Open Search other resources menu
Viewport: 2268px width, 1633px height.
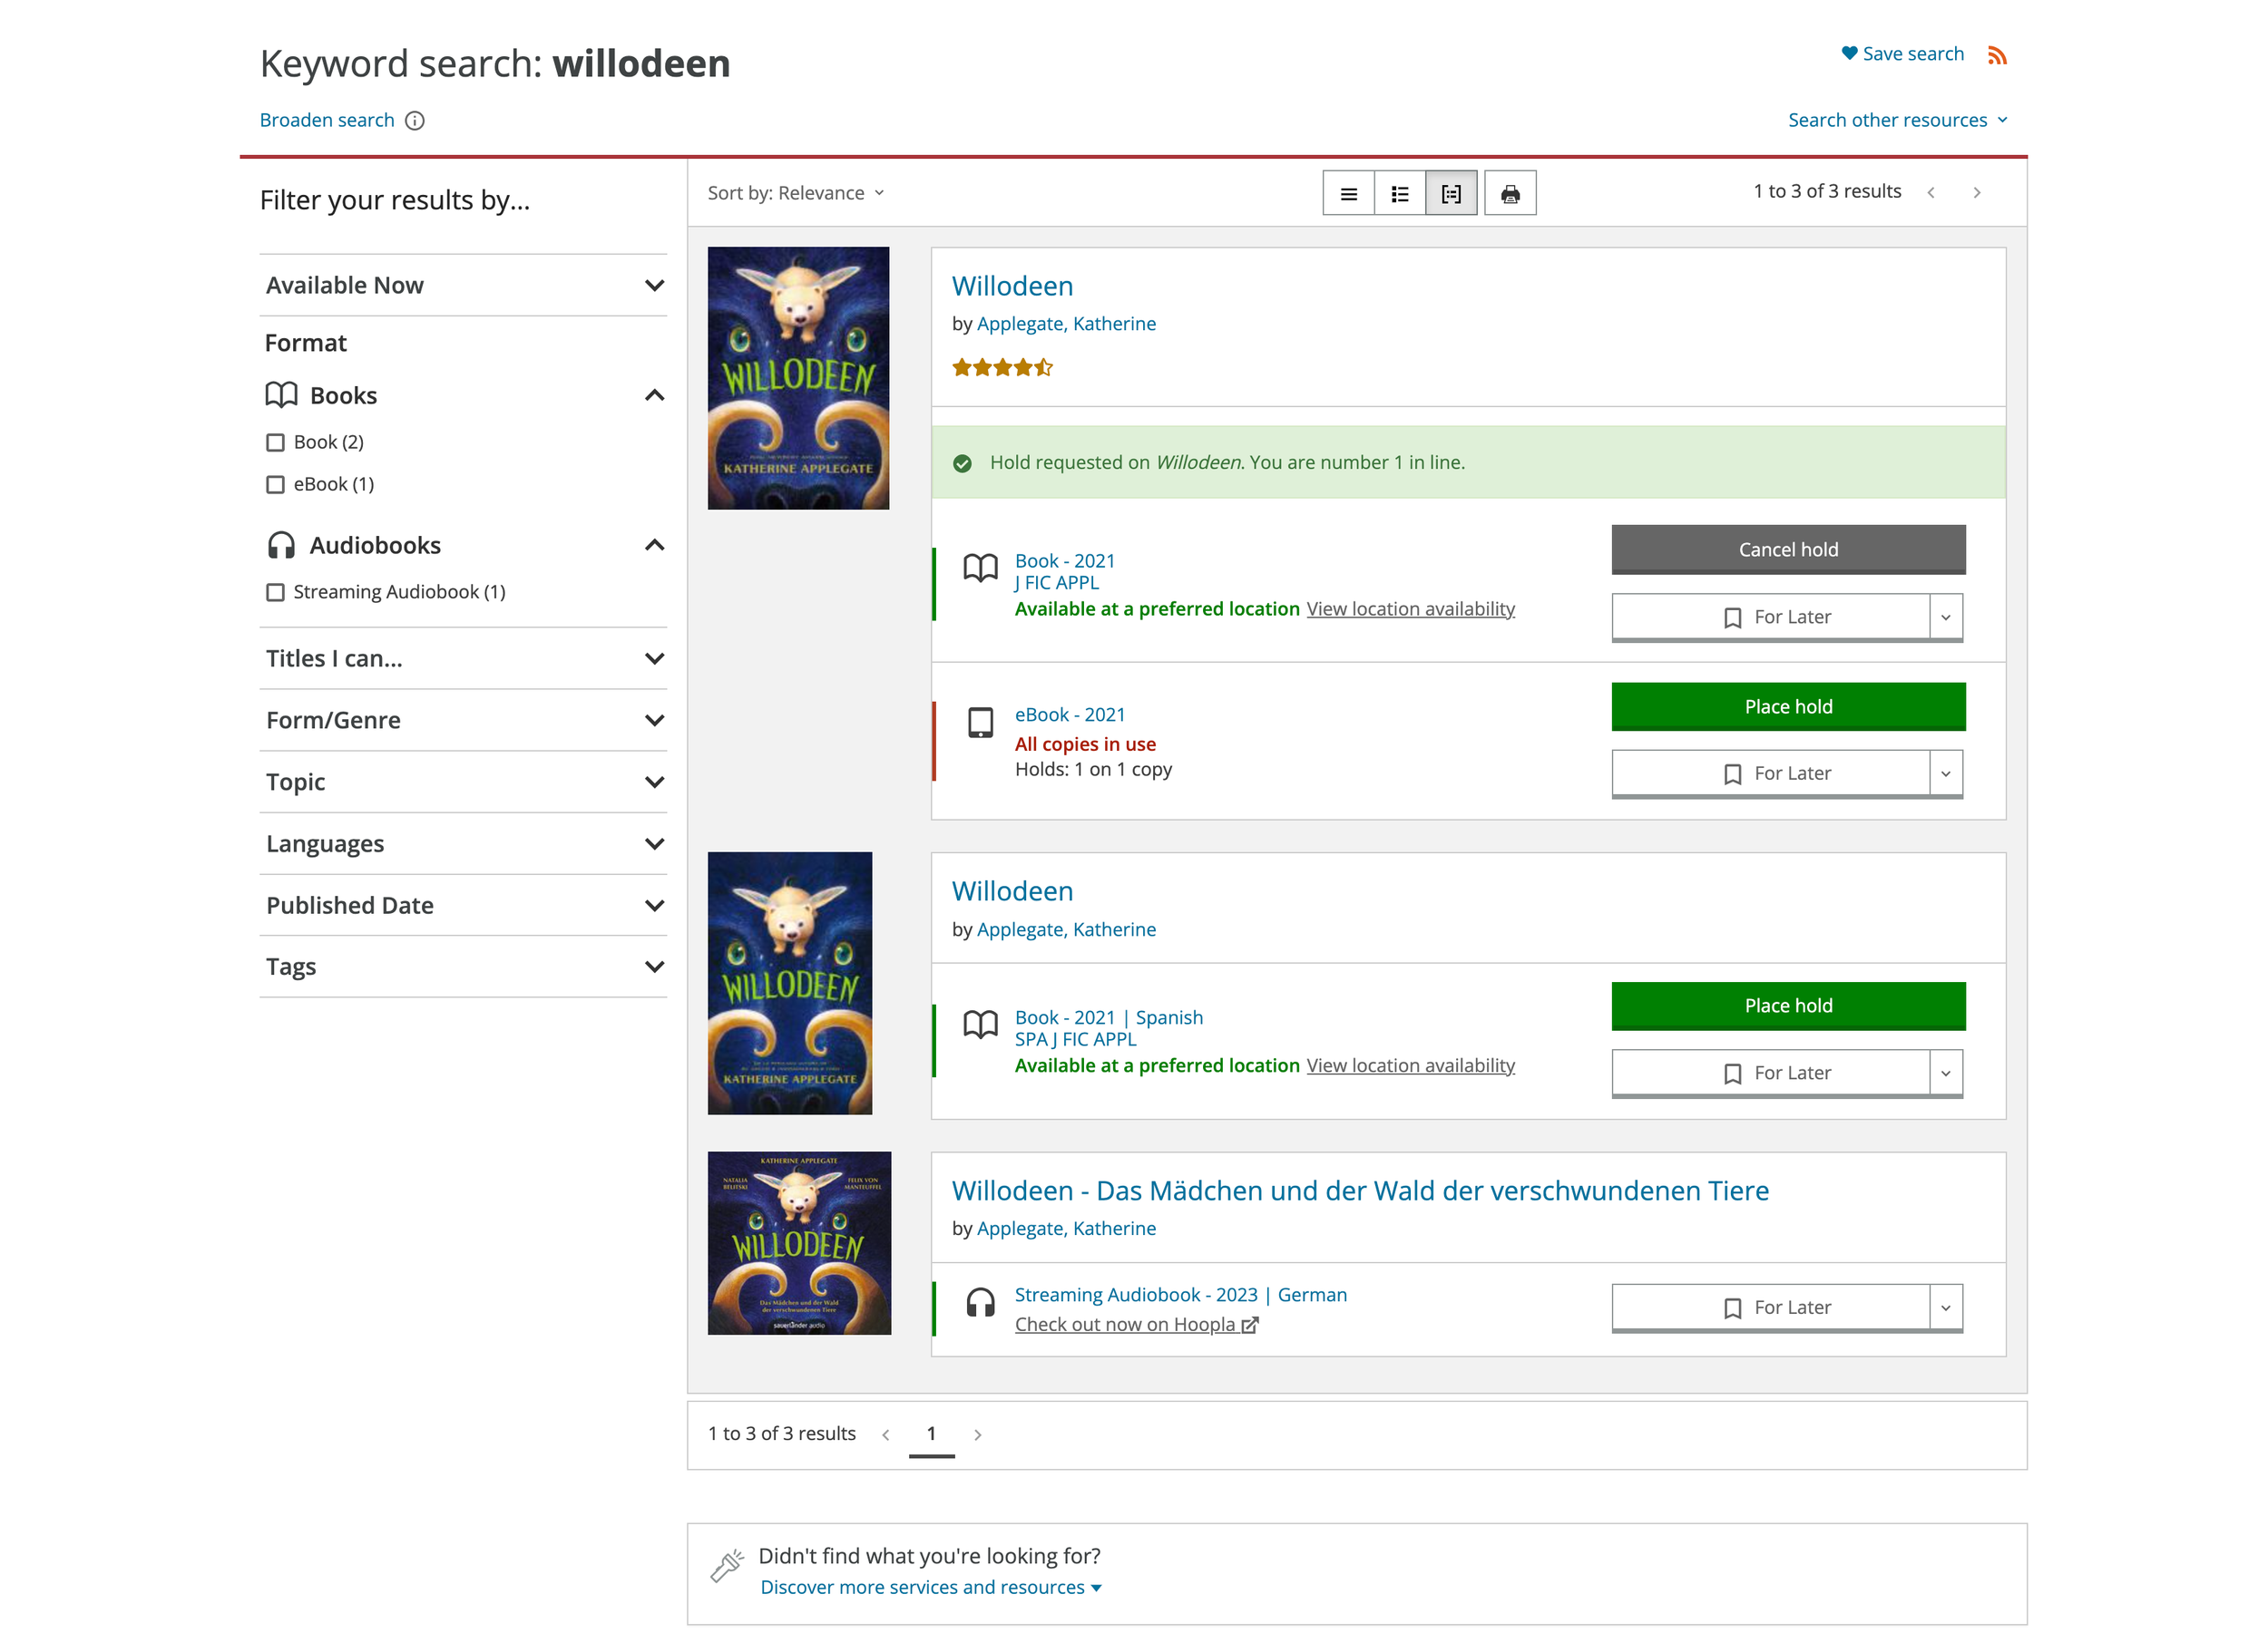click(1896, 120)
